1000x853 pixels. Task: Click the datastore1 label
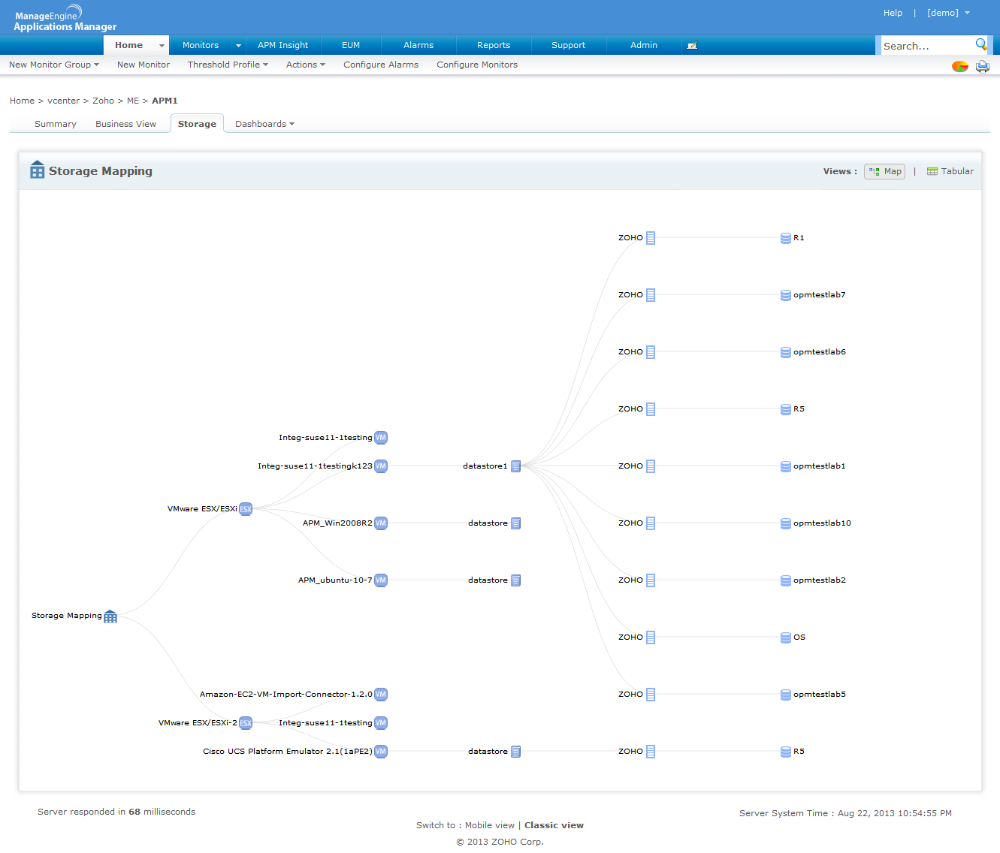pyautogui.click(x=485, y=466)
